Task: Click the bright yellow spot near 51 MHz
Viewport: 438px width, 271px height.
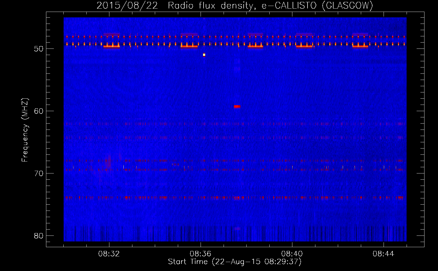Action: (x=204, y=55)
